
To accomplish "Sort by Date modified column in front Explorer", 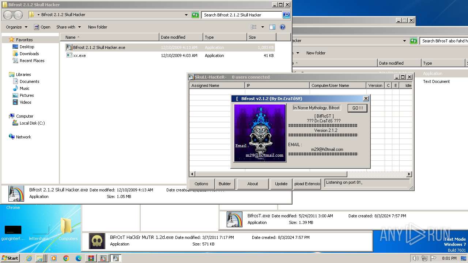I will point(181,37).
